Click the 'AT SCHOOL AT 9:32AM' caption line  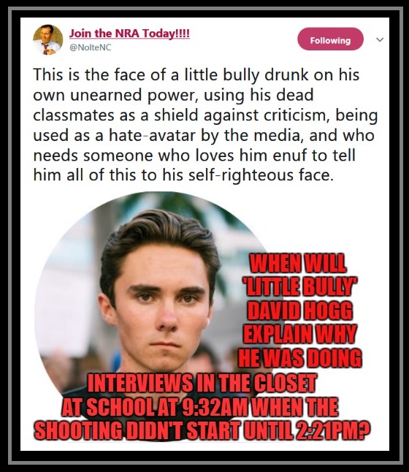[x=155, y=407]
